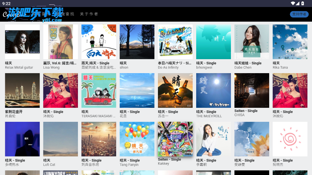The width and height of the screenshot is (312, 175).
Task: Open the balloons cover by Tang Fanyin
Action: click(137, 139)
